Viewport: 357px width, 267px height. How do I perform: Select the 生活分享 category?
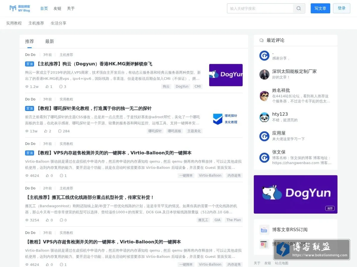(59, 23)
